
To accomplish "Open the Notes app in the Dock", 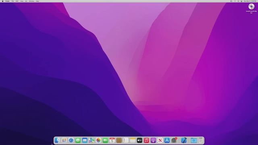I will tap(133, 141).
